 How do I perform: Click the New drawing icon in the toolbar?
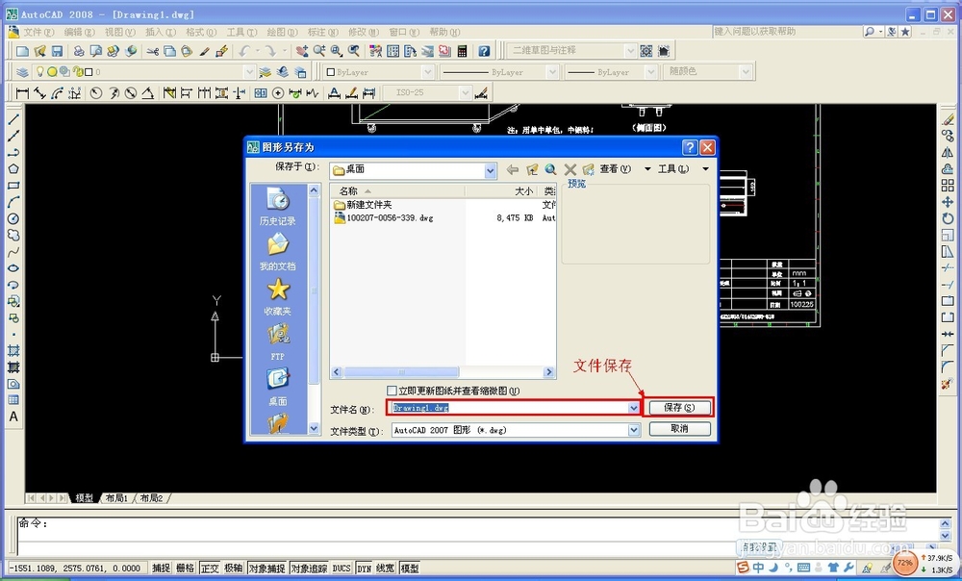tap(23, 51)
